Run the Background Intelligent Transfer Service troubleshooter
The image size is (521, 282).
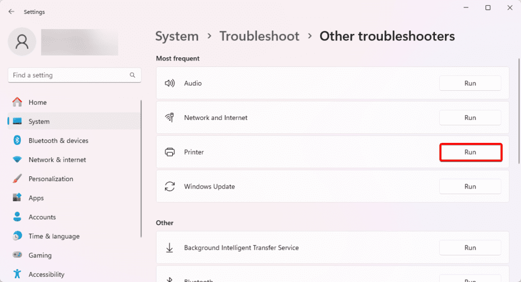click(469, 247)
